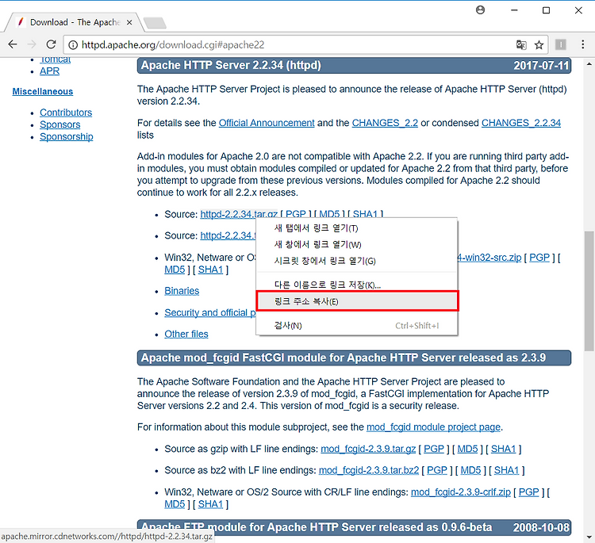
Task: Choose 새 탭에서 링크 열기(T) menu item
Action: pyautogui.click(x=357, y=228)
